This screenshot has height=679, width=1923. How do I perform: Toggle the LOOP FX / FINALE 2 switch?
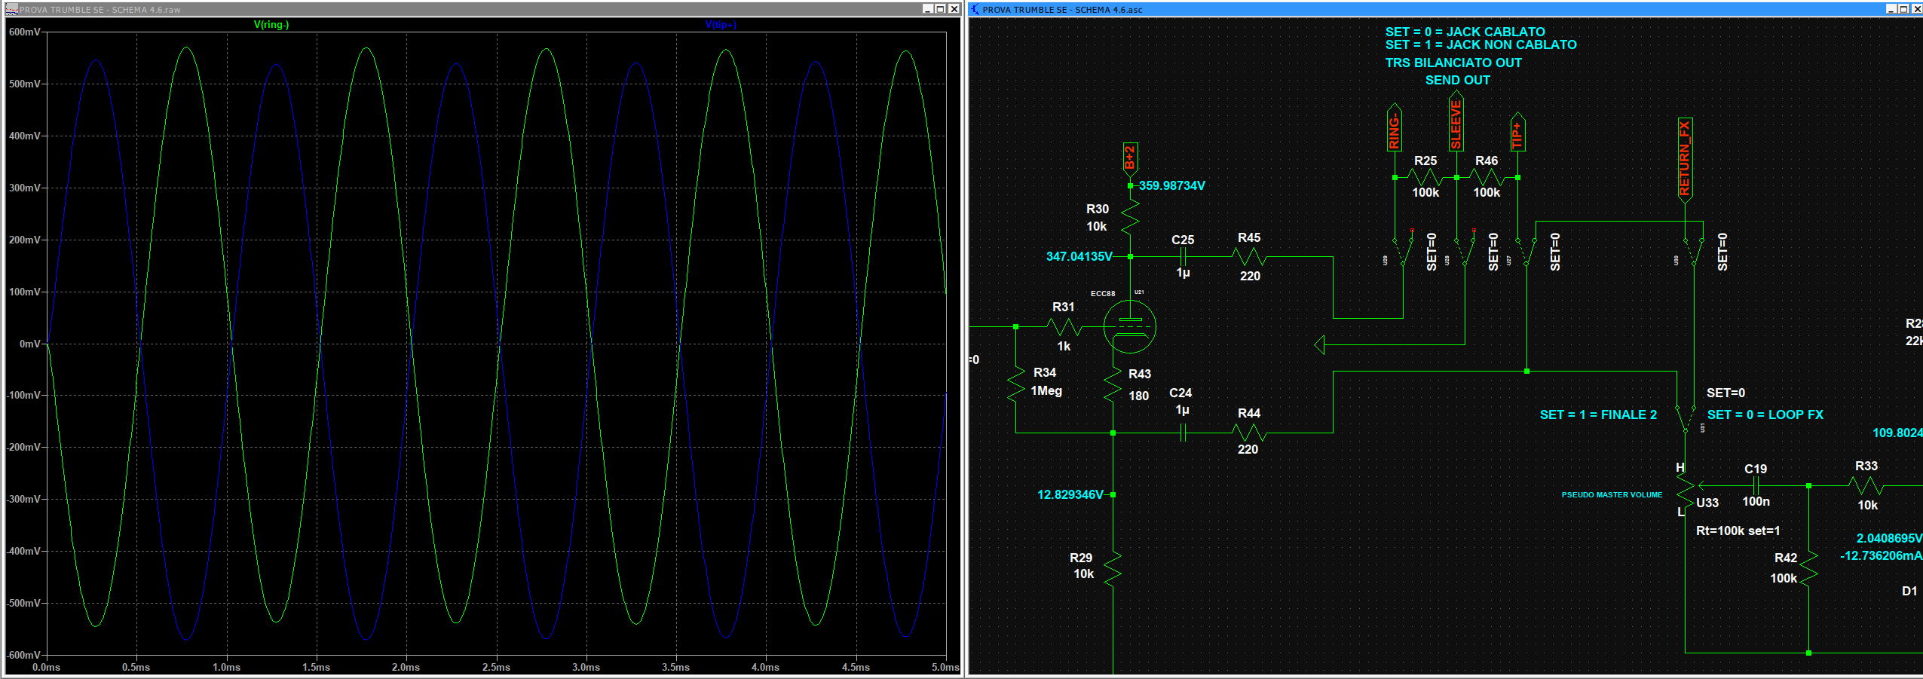(x=1685, y=417)
